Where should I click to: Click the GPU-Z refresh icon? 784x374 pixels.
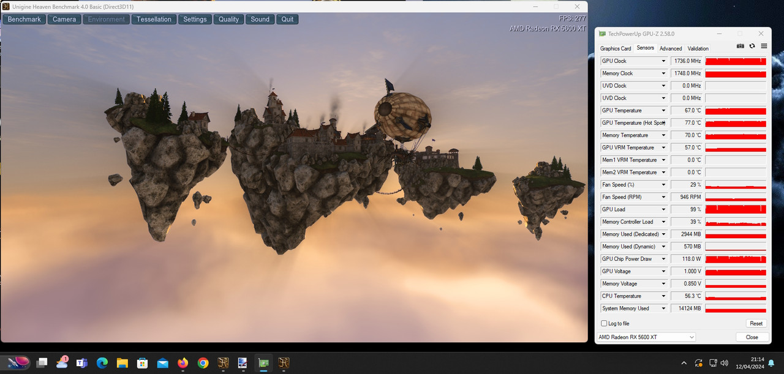point(752,46)
